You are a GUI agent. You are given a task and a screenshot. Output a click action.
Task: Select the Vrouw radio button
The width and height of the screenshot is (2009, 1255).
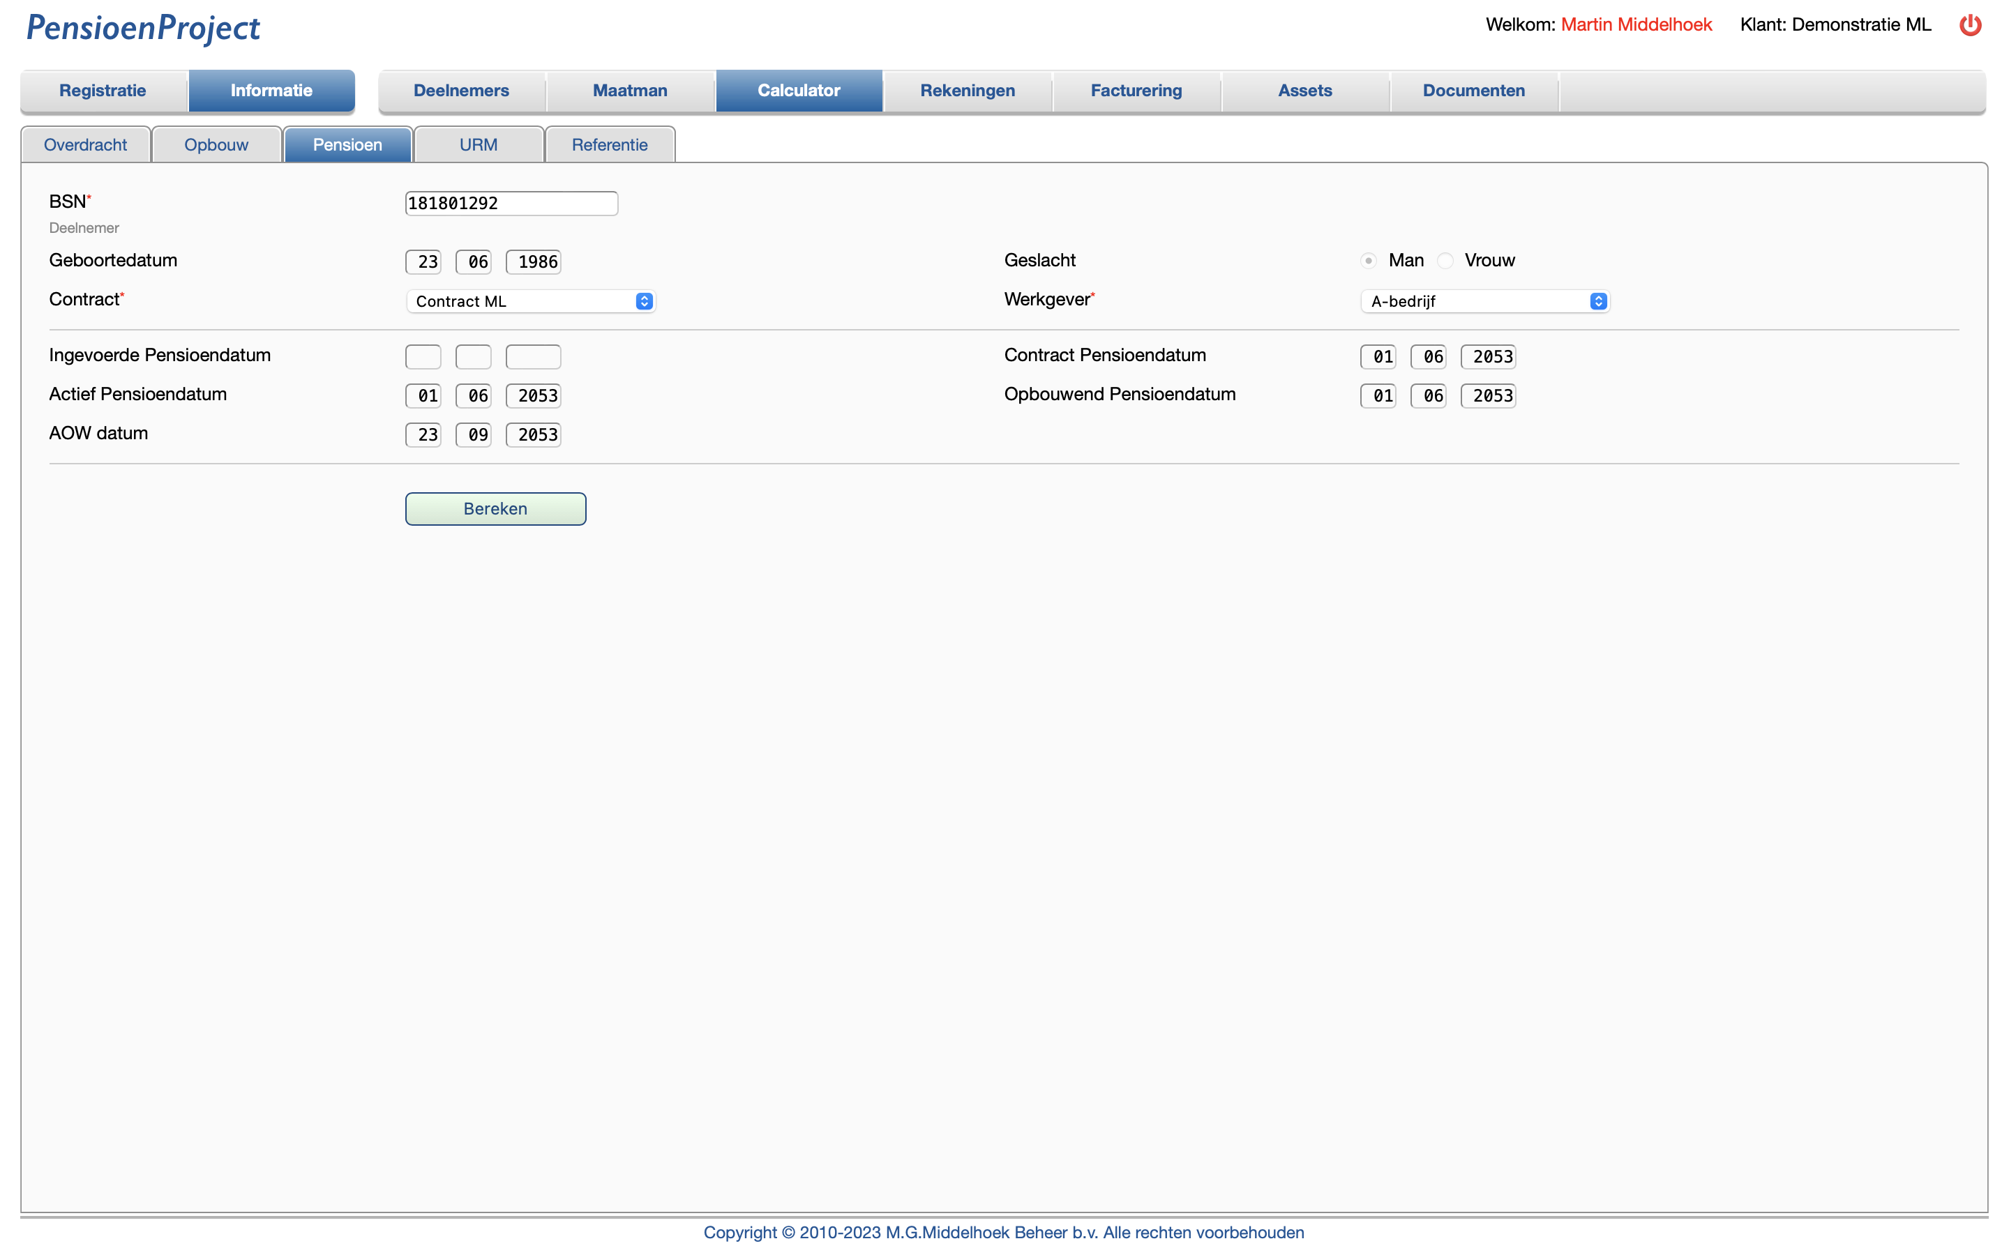coord(1445,260)
